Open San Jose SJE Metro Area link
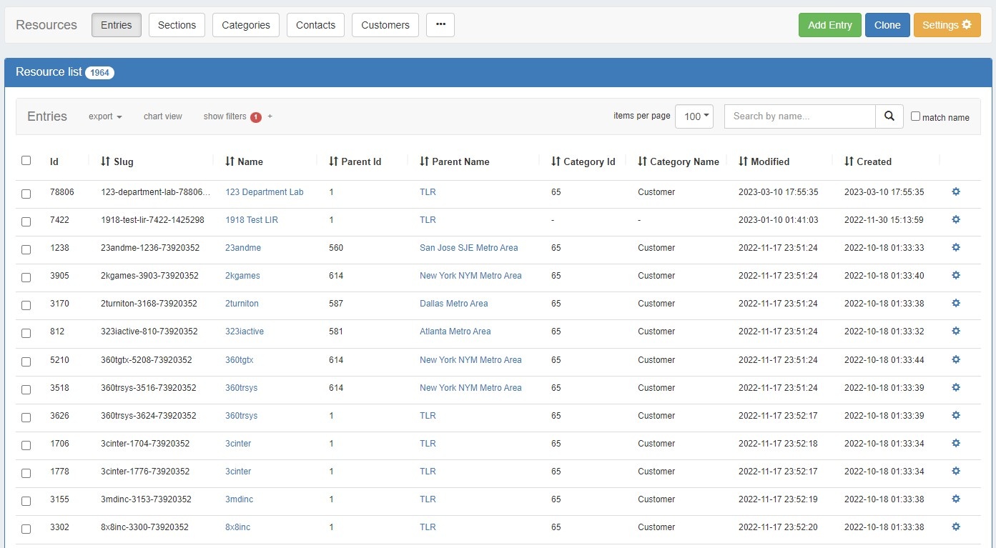996x548 pixels. (x=468, y=248)
